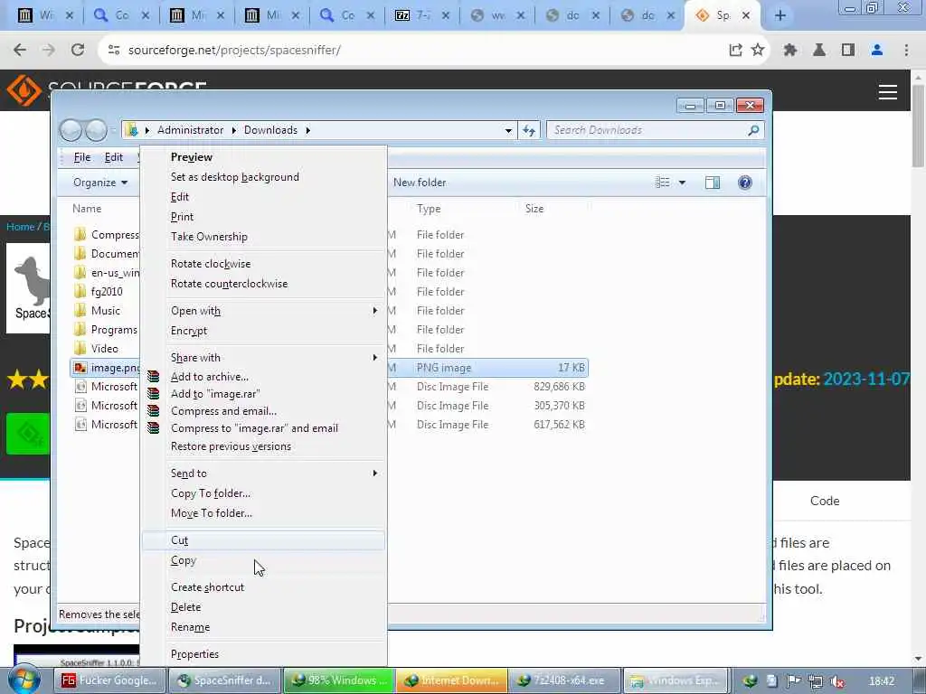Open the Windows Start button
This screenshot has height=694, width=926.
point(24,680)
